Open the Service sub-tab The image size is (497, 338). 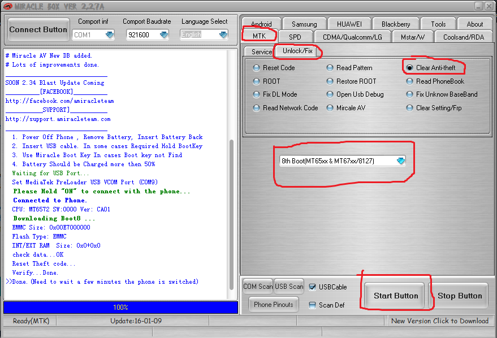(261, 51)
